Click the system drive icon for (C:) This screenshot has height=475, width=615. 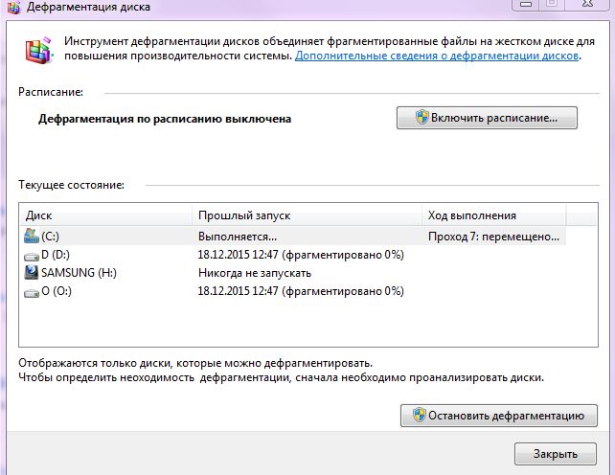pyautogui.click(x=32, y=236)
